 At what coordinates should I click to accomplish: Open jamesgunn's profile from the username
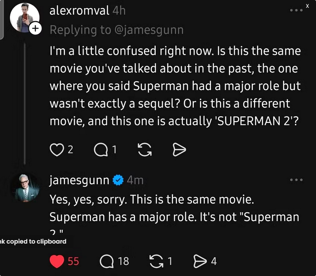point(79,180)
